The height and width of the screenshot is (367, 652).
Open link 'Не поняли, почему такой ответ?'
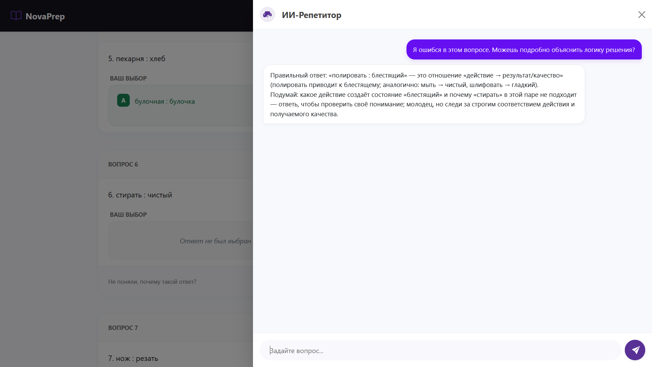(x=152, y=281)
